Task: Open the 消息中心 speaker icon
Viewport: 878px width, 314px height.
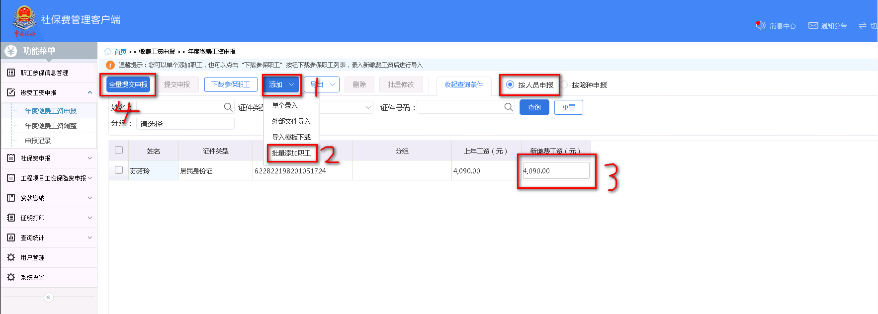Action: click(760, 25)
